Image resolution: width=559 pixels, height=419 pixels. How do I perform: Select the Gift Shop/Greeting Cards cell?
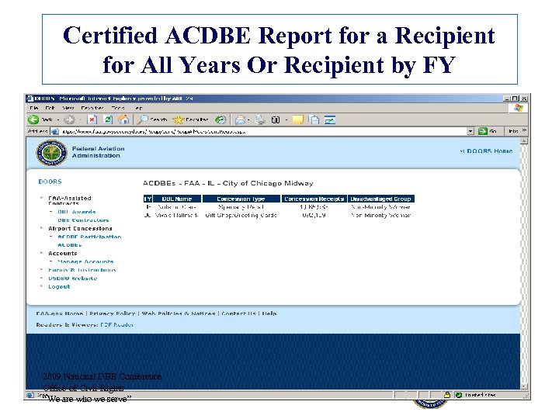pos(241,215)
